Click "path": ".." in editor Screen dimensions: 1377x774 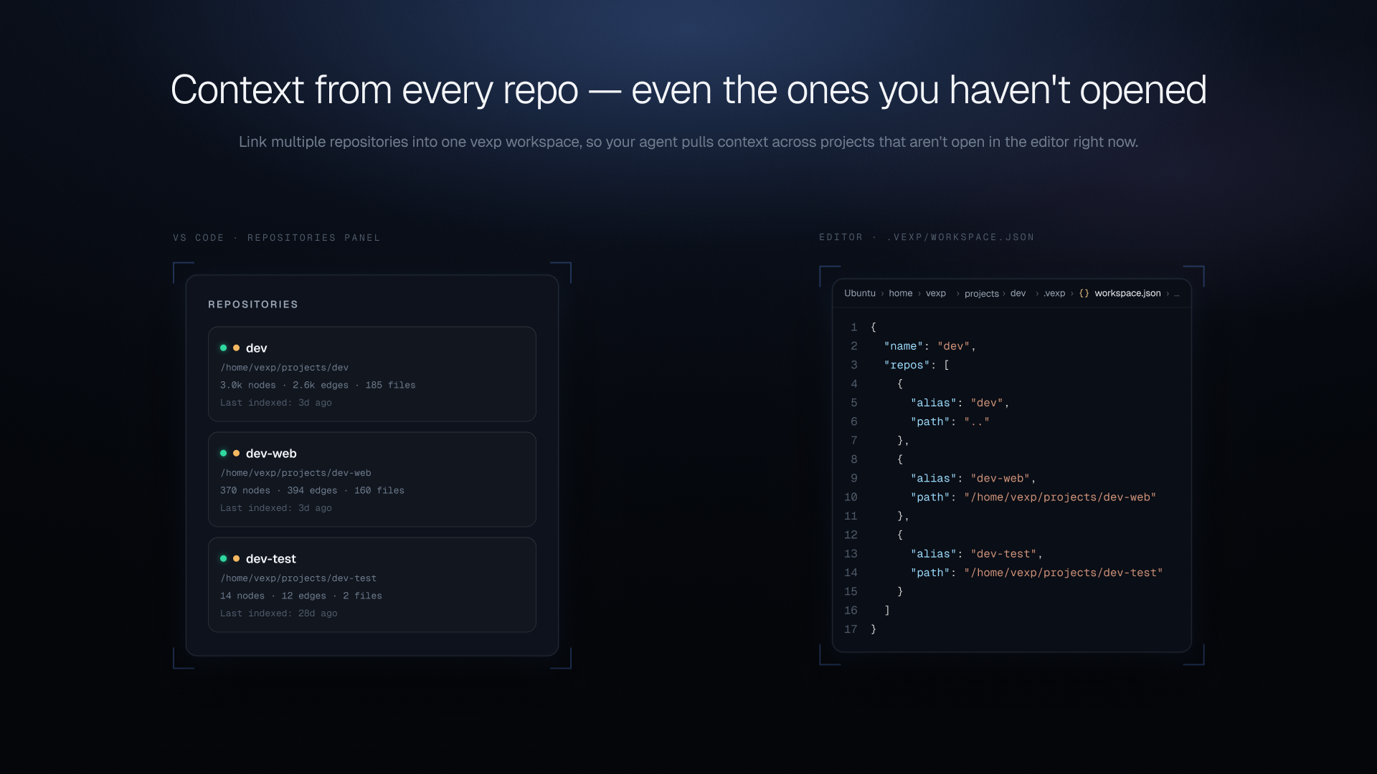click(950, 421)
